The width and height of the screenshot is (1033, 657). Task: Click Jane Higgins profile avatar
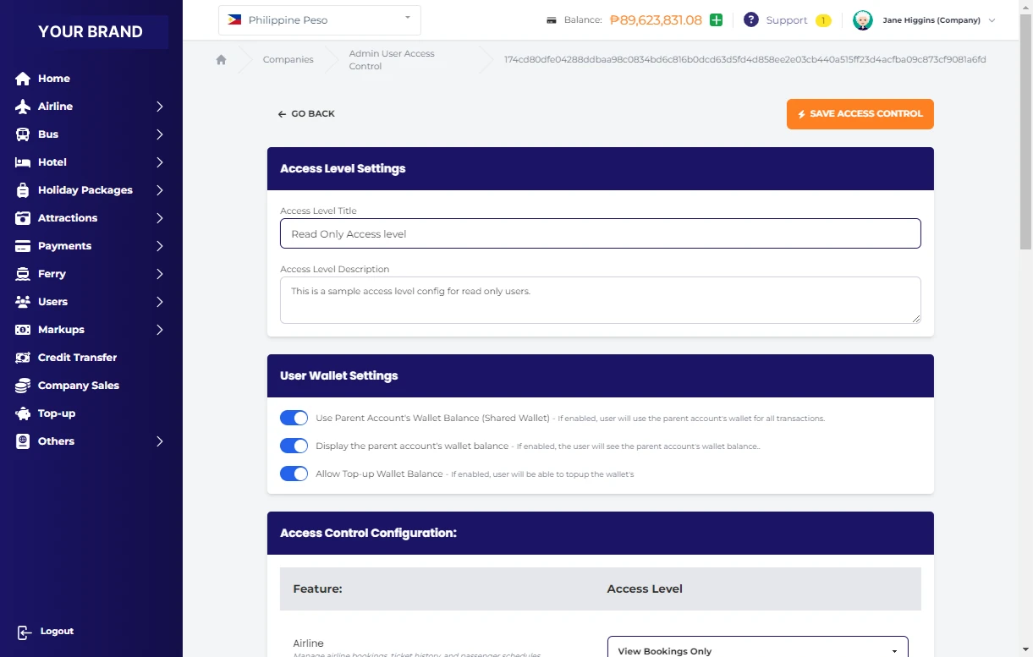click(862, 20)
